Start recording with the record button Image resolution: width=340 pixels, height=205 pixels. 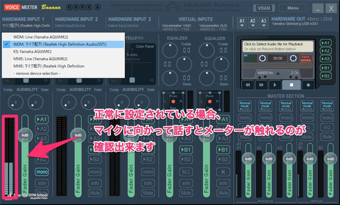[308, 85]
